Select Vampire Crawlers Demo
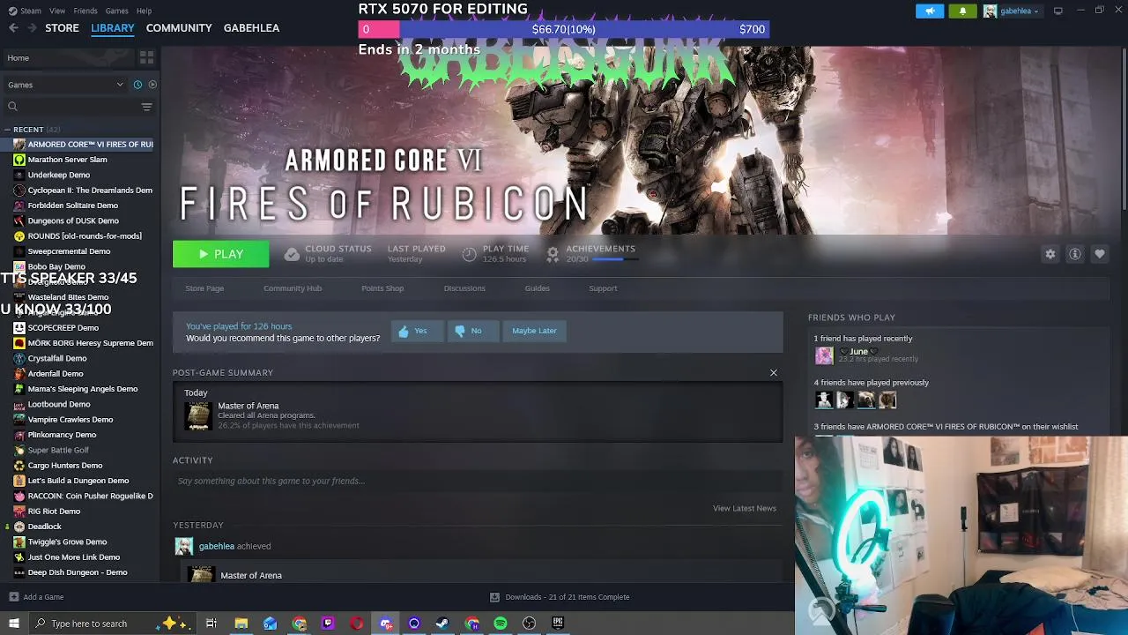1128x635 pixels. point(70,420)
